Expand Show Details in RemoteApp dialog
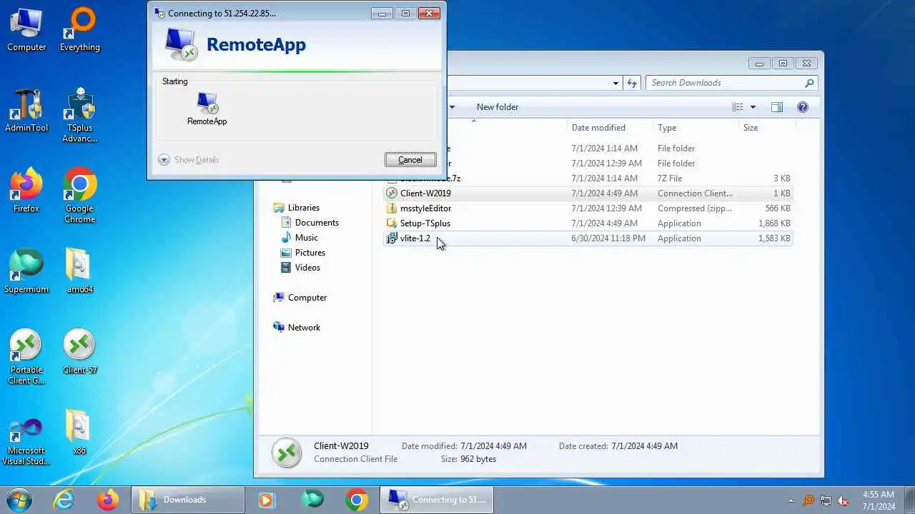Screen dimensions: 915x514 [x=189, y=160]
